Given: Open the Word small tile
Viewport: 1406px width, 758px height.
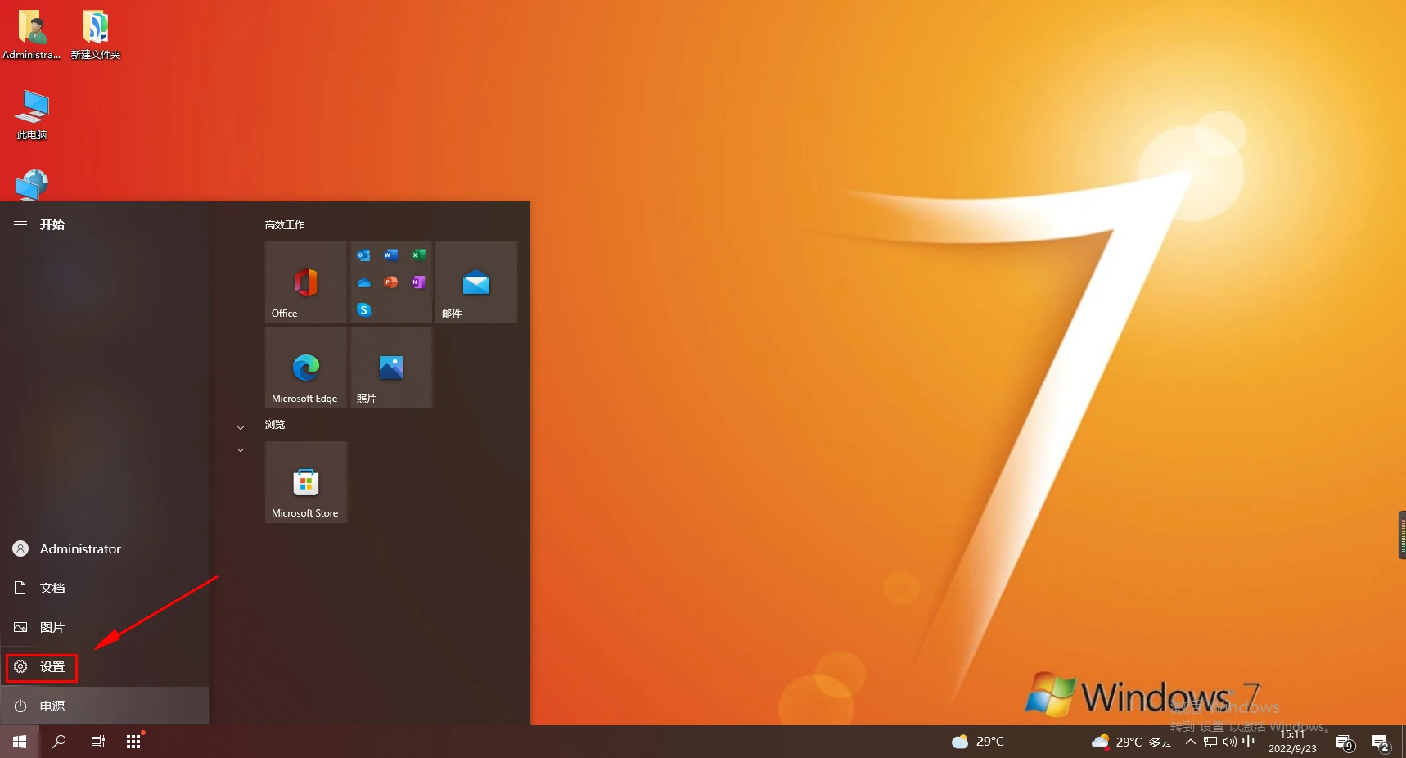Looking at the screenshot, I should point(391,255).
